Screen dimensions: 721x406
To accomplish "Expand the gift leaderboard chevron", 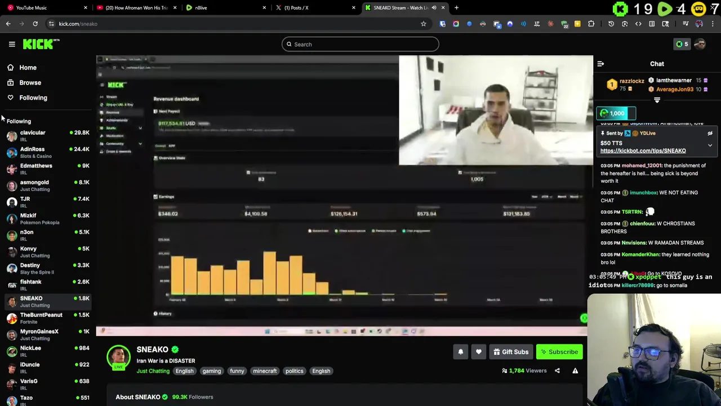I will (x=657, y=100).
